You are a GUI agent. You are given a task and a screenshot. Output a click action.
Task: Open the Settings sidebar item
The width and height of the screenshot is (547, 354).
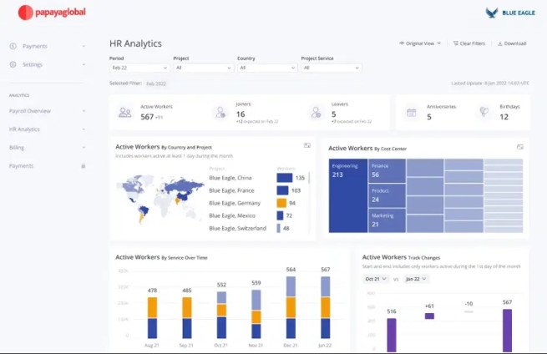pos(33,64)
